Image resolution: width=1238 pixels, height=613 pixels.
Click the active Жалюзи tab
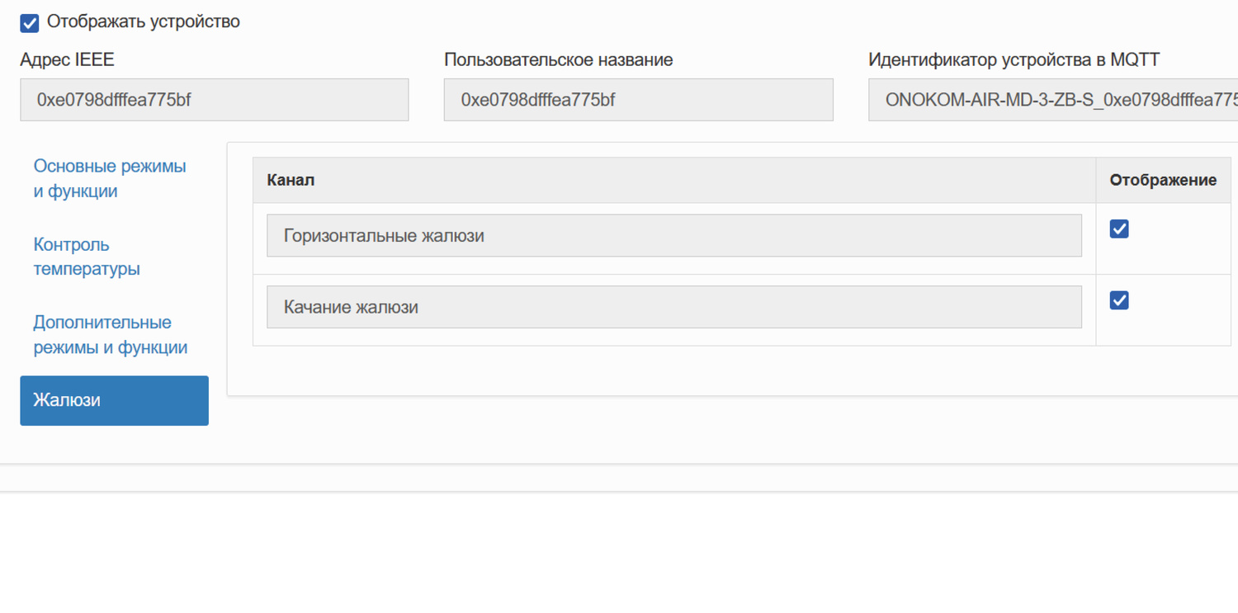click(x=114, y=401)
